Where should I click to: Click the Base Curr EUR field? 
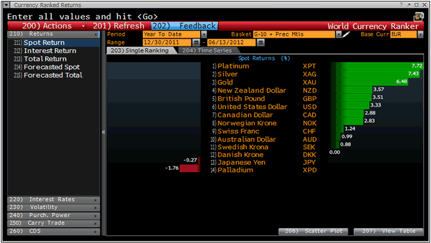click(x=404, y=34)
